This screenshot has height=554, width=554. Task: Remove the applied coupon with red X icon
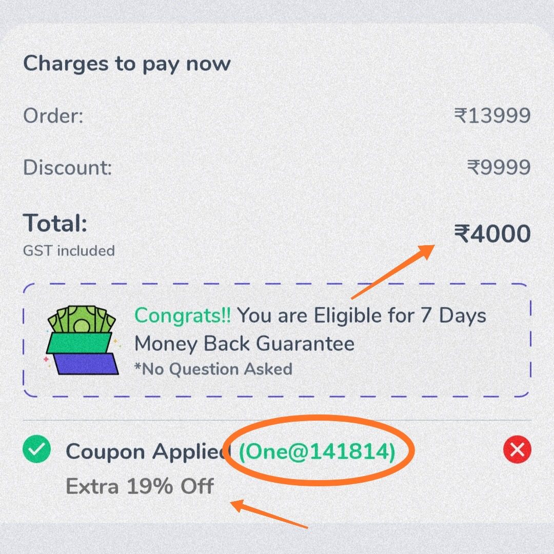pyautogui.click(x=517, y=449)
